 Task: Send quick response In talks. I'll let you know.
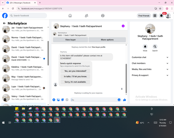(76, 76)
